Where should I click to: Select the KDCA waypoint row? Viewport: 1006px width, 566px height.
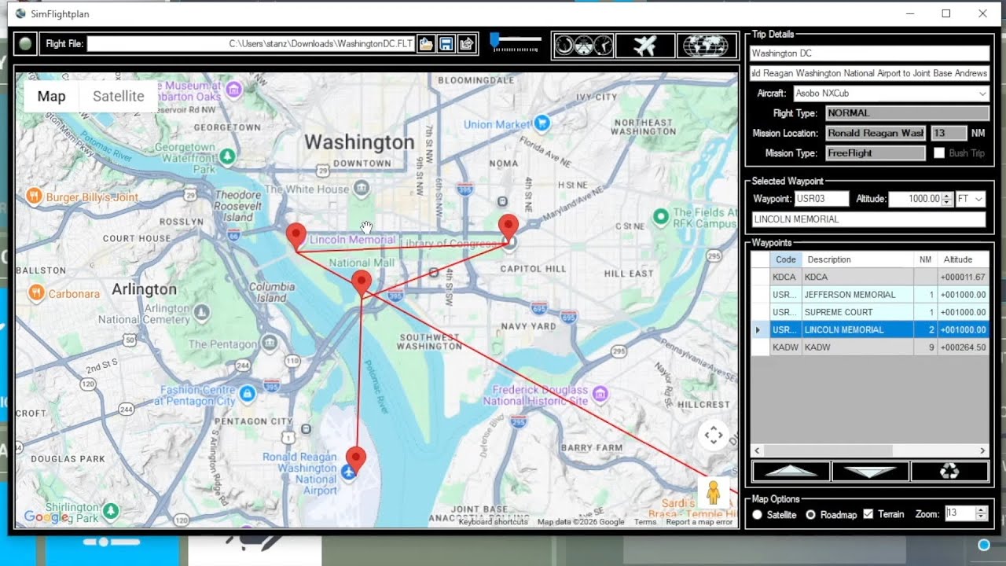[870, 277]
